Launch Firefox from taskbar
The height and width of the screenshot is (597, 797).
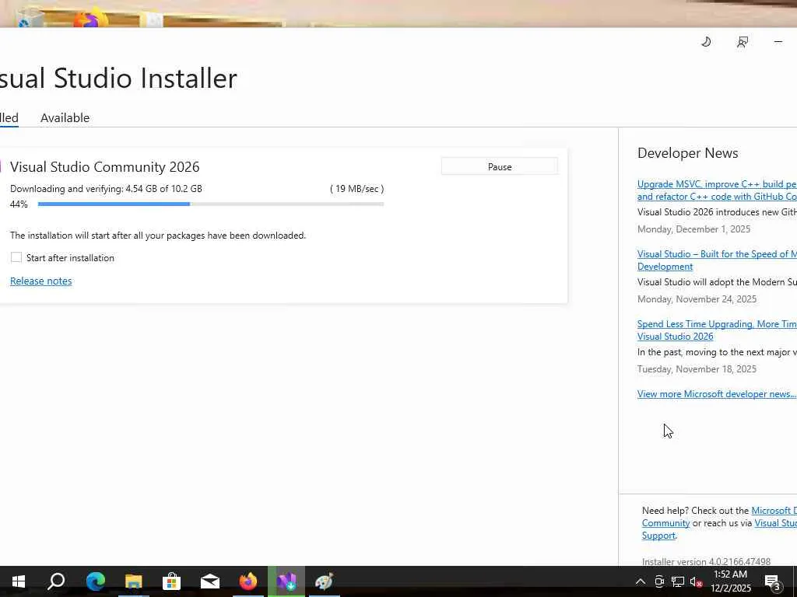pos(248,581)
